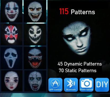Viewport: 110px width, 97px height.
Task: Select the white skull face thumbnail
Action: point(35,35)
